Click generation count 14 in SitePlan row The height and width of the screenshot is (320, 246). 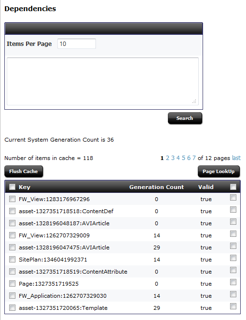157,260
